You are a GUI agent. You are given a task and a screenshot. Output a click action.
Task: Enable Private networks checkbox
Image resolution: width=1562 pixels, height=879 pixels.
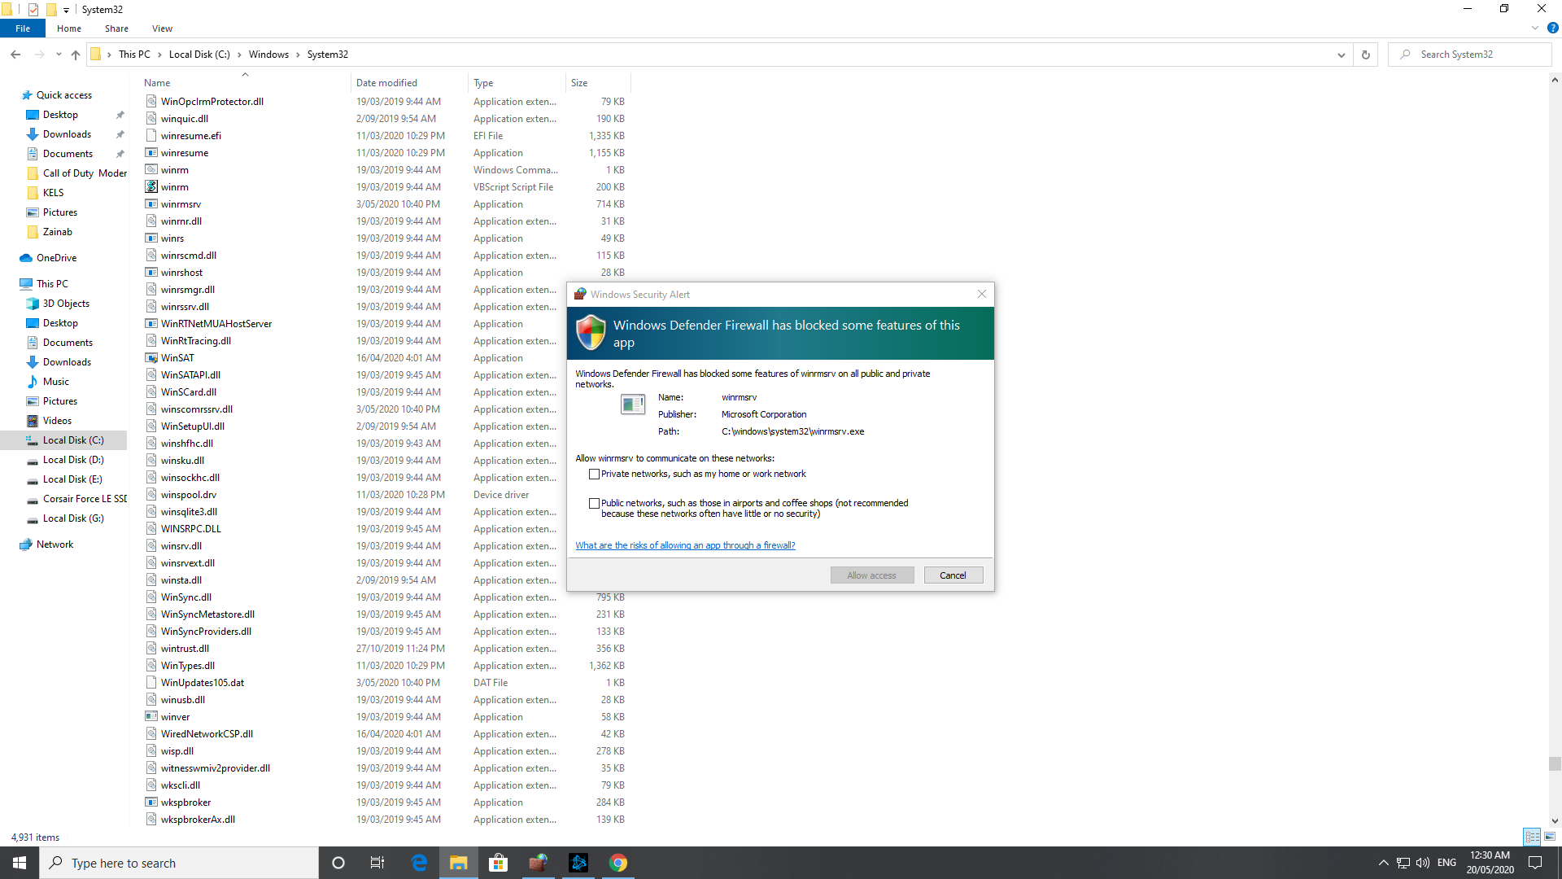tap(594, 474)
